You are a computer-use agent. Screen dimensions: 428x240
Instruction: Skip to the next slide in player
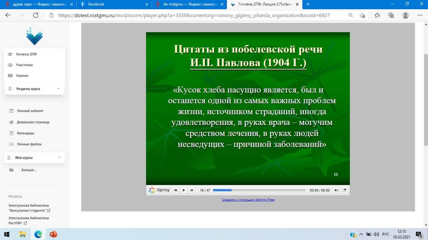pos(192,190)
